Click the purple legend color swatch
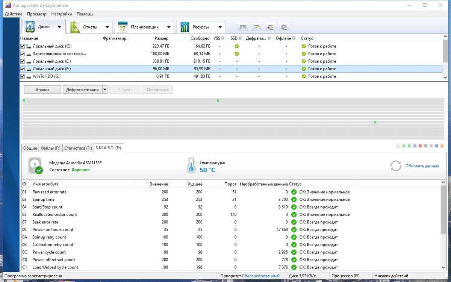451x282 pixels. point(415,146)
